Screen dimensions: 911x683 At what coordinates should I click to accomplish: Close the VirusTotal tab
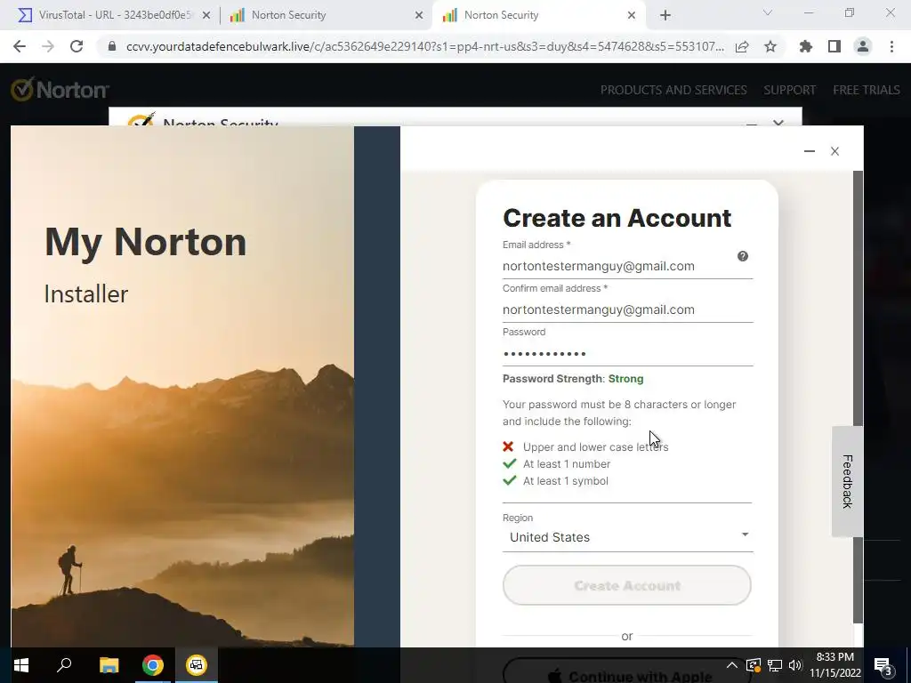206,15
